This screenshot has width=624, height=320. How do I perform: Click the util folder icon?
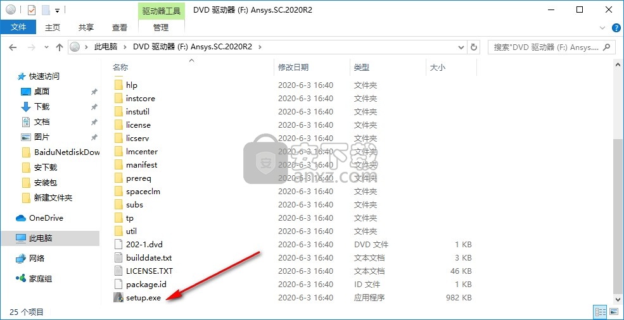point(118,231)
